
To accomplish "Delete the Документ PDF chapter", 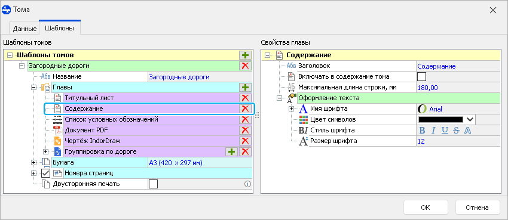I will point(245,130).
